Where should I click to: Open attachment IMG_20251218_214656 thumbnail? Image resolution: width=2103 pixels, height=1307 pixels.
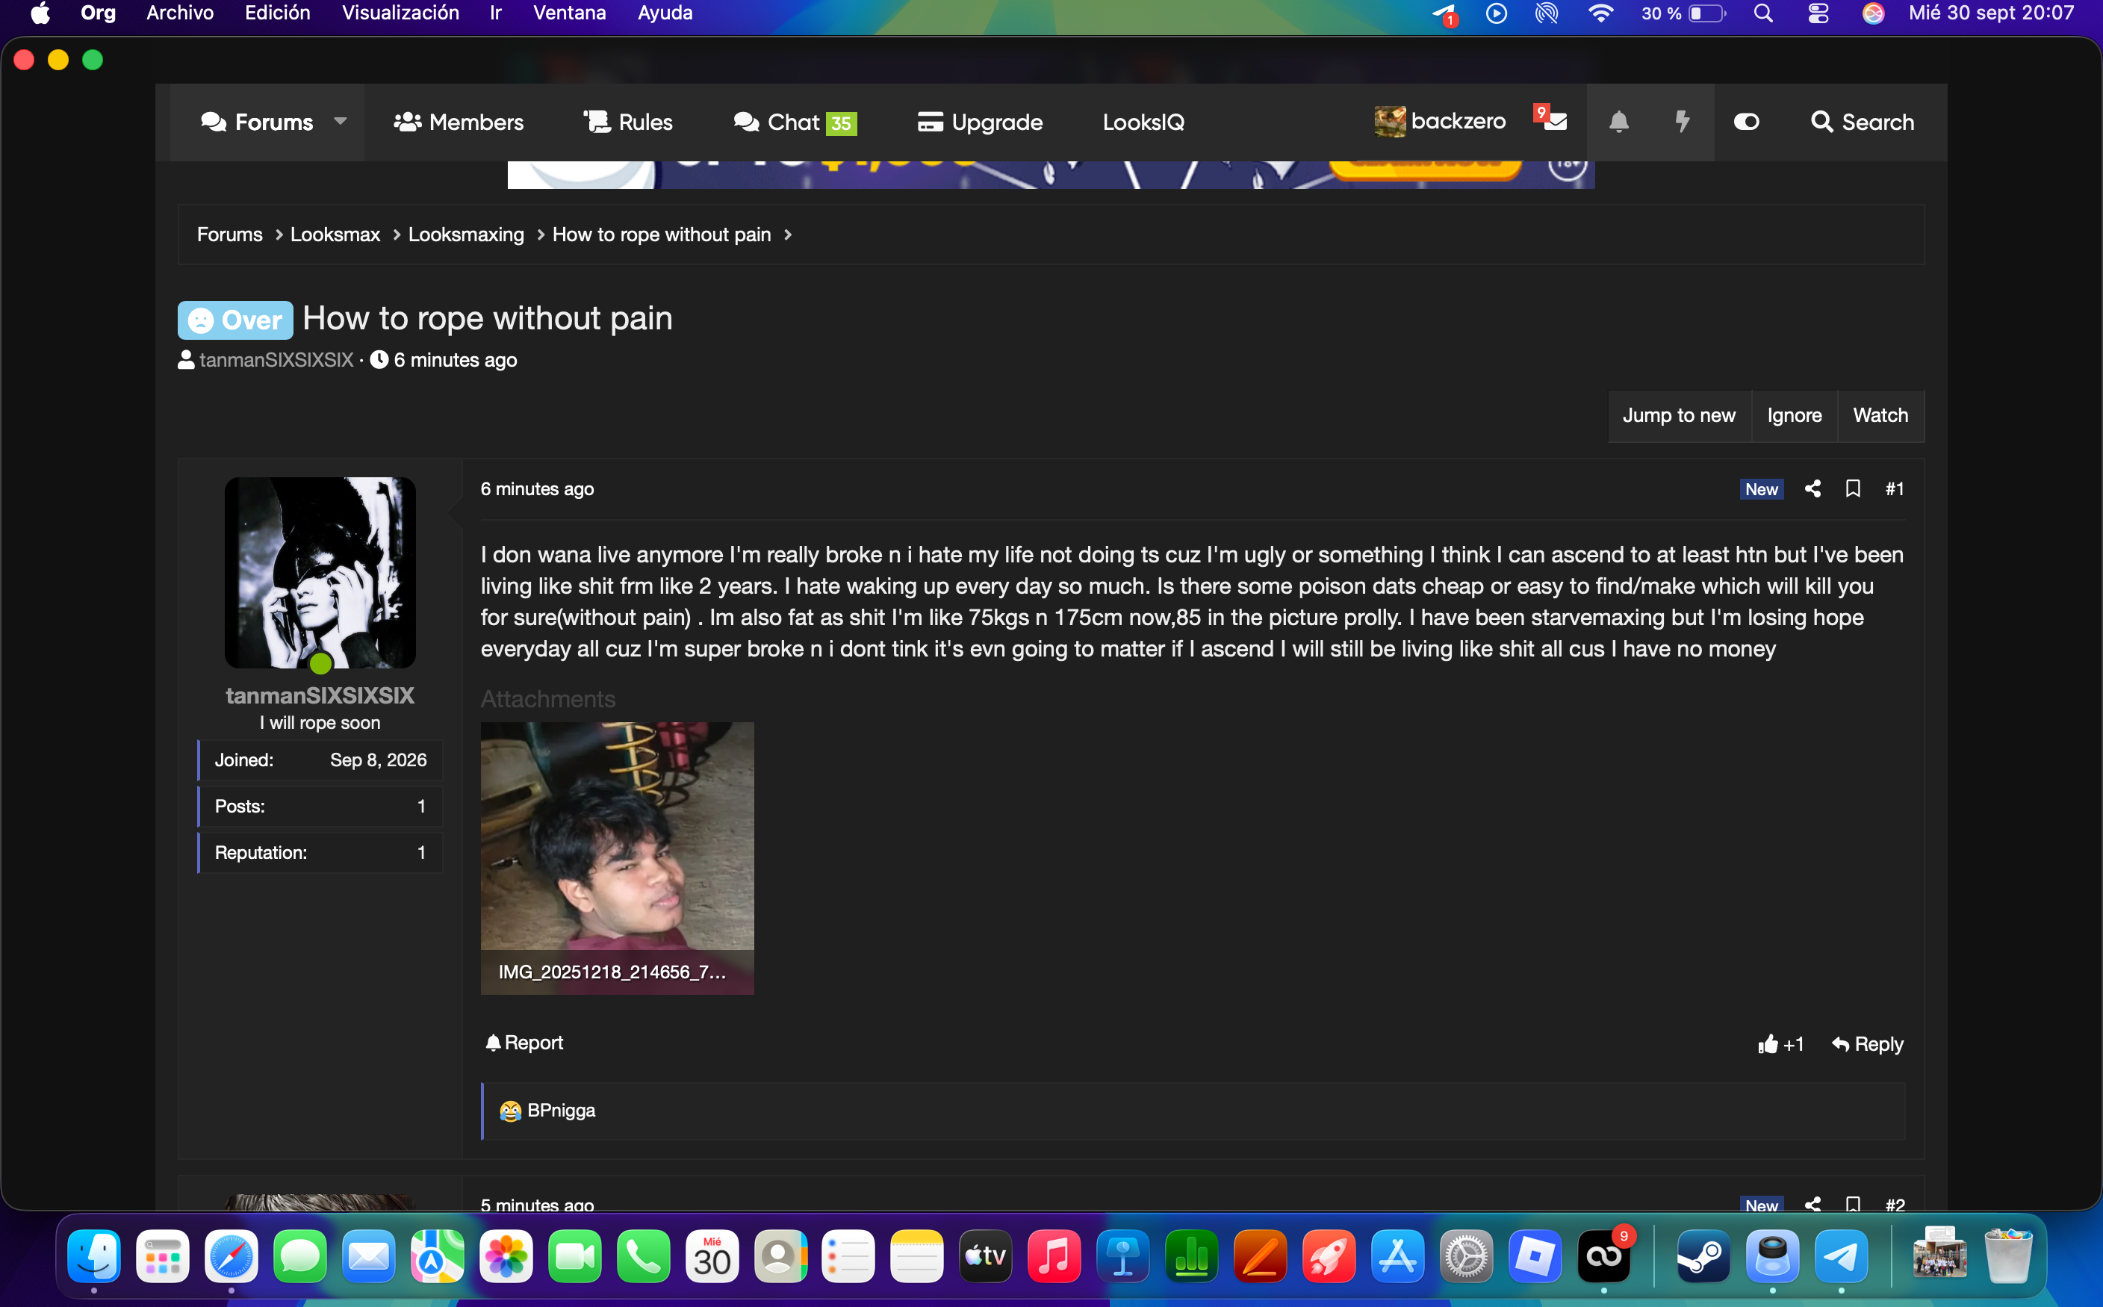click(x=617, y=857)
